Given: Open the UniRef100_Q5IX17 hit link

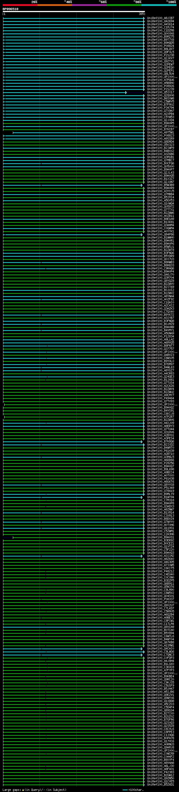Looking at the screenshot, I should pyautogui.click(x=160, y=92).
